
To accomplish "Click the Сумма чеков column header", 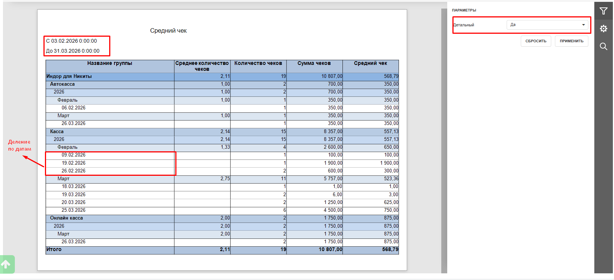I will (x=314, y=63).
